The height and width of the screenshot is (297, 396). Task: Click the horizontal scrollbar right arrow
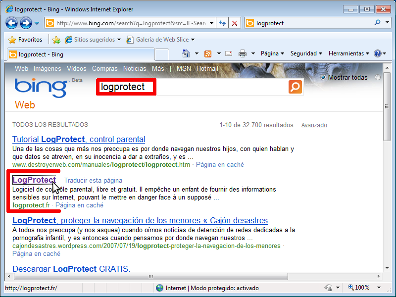[x=378, y=276]
